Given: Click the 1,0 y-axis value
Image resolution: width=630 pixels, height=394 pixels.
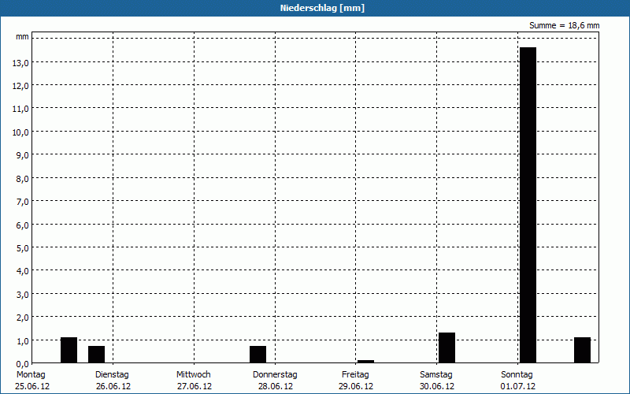Looking at the screenshot, I should 23,340.
